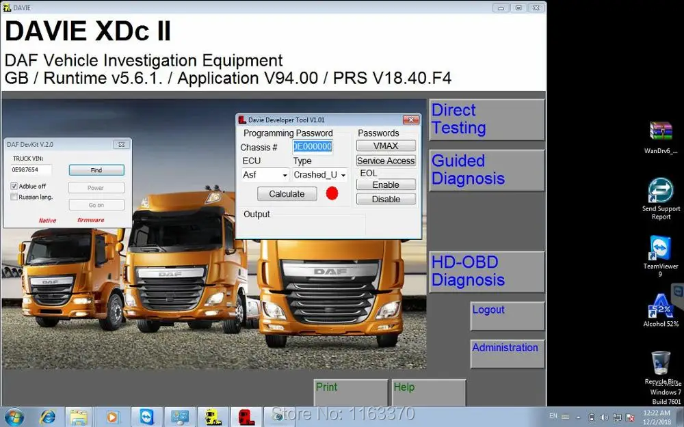Click the Power button in DAF DevKit
684x427 pixels.
click(x=96, y=188)
